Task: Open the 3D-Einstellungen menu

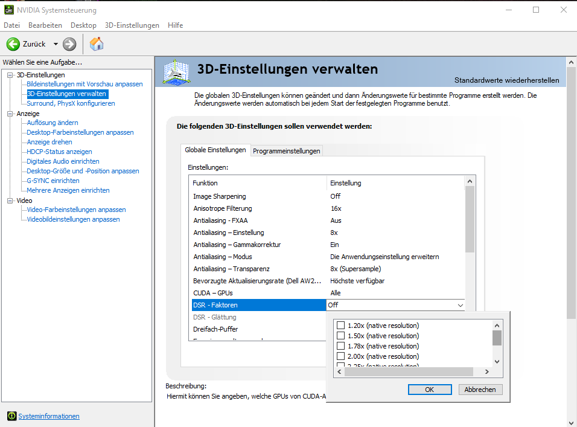Action: [132, 25]
